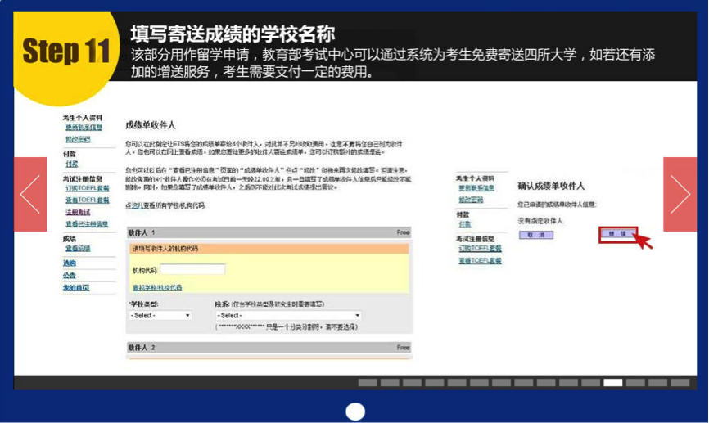
Task: Open the 学校类型 Select dropdown
Action: 160,315
